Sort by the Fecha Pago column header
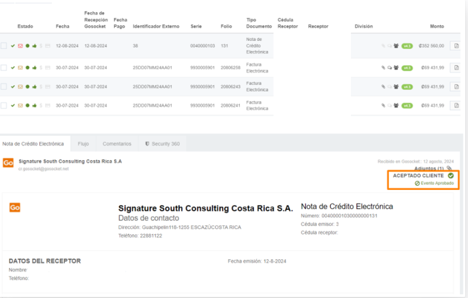This screenshot has width=468, height=298. (120, 23)
